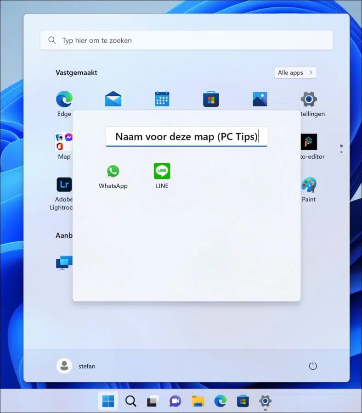Open File Explorer from the taskbar
This screenshot has width=362, height=413.
[x=198, y=401]
